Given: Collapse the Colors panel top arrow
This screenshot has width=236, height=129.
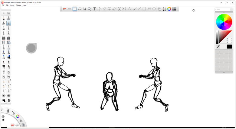Looking at the screenshot, I should (x=224, y=12).
